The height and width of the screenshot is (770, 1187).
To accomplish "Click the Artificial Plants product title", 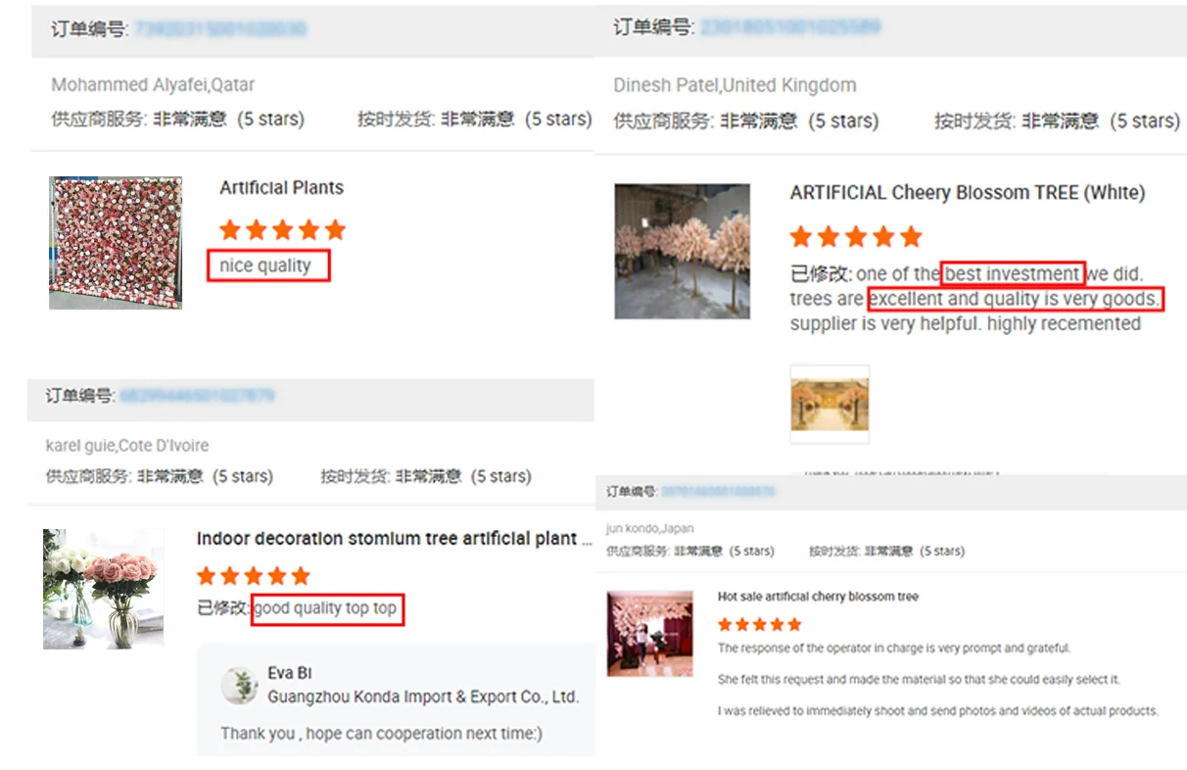I will tap(282, 188).
